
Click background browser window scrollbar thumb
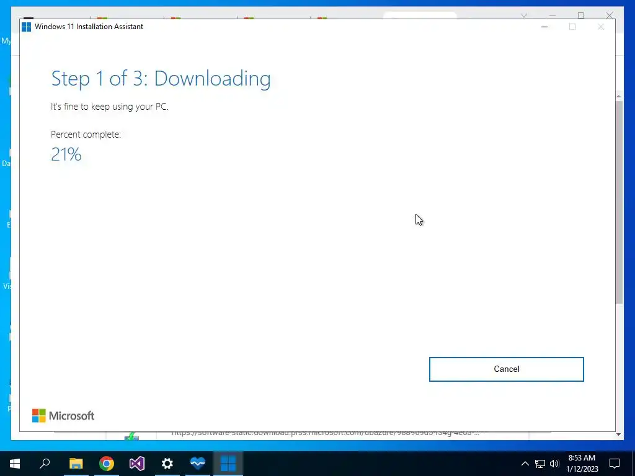[619, 201]
